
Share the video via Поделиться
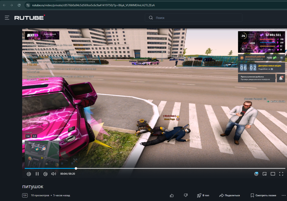[230, 195]
